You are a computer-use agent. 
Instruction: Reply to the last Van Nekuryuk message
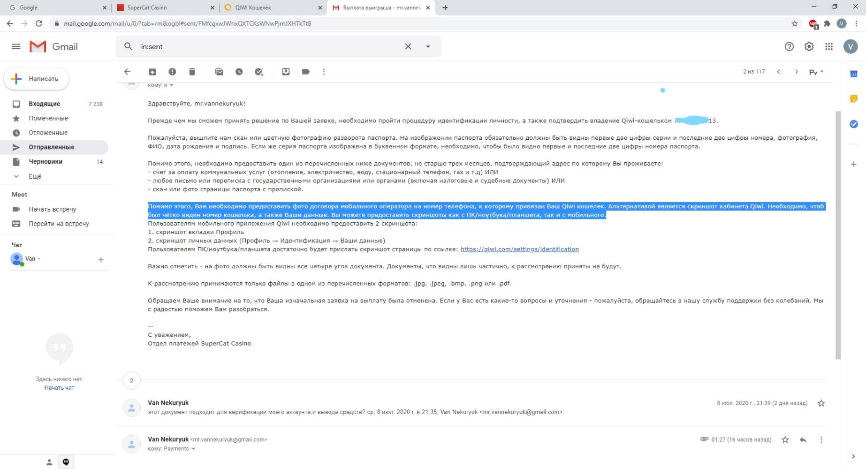click(803, 440)
